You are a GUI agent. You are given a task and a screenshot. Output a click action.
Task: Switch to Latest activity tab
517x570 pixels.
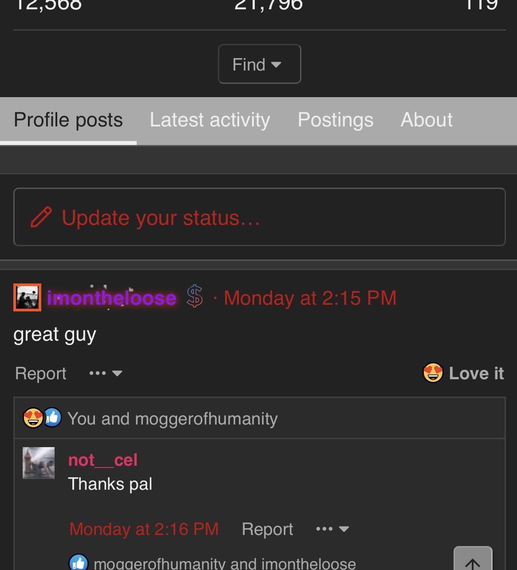(210, 120)
